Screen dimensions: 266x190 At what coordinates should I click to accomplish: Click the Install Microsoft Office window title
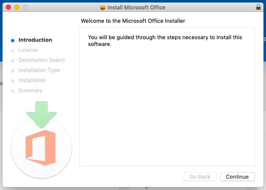136,7
